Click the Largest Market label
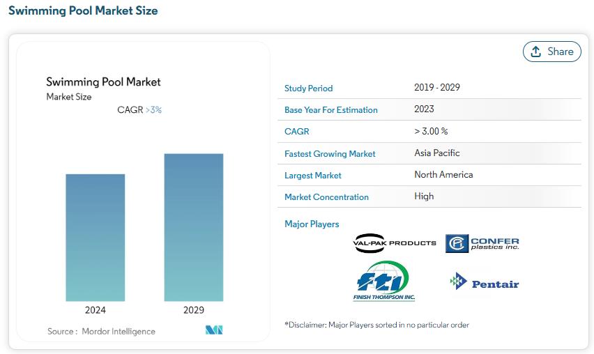 (312, 176)
